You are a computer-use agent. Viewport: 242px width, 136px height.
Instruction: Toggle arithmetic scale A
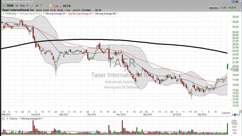[x=233, y=115]
